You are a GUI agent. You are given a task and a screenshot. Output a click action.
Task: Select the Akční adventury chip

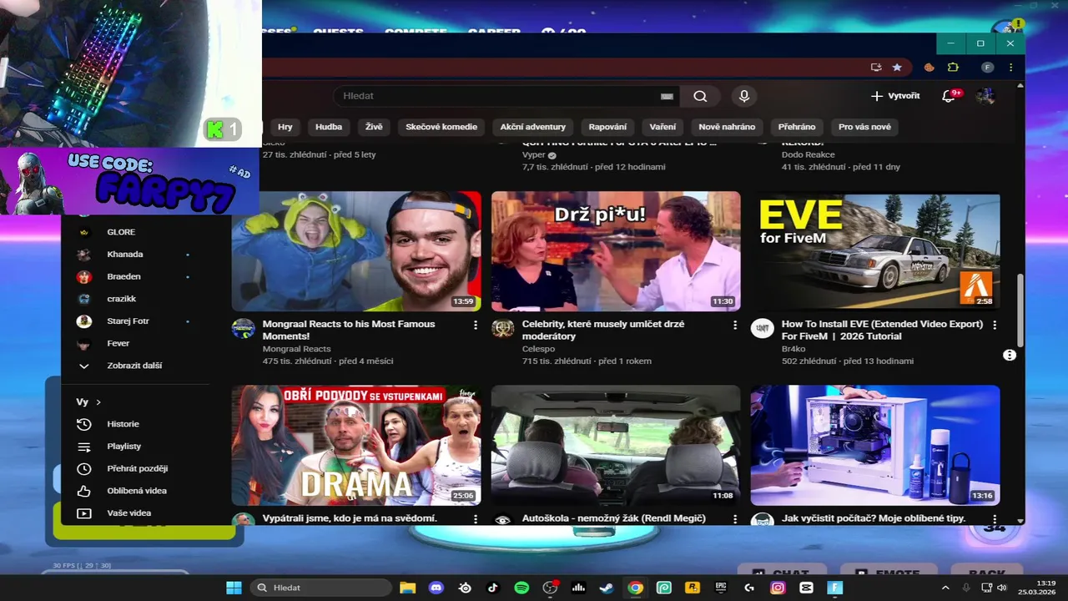(533, 127)
